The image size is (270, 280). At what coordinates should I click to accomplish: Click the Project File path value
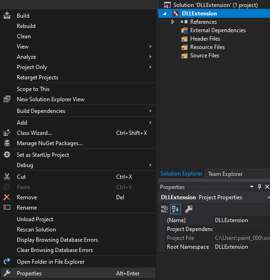(x=242, y=238)
